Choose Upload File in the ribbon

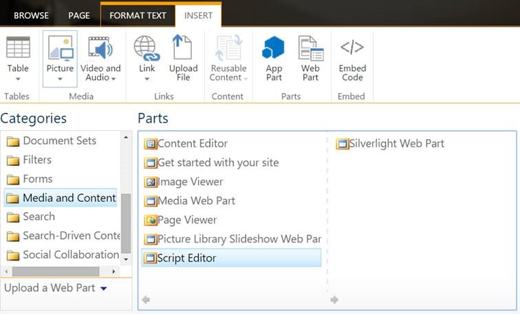tap(183, 59)
